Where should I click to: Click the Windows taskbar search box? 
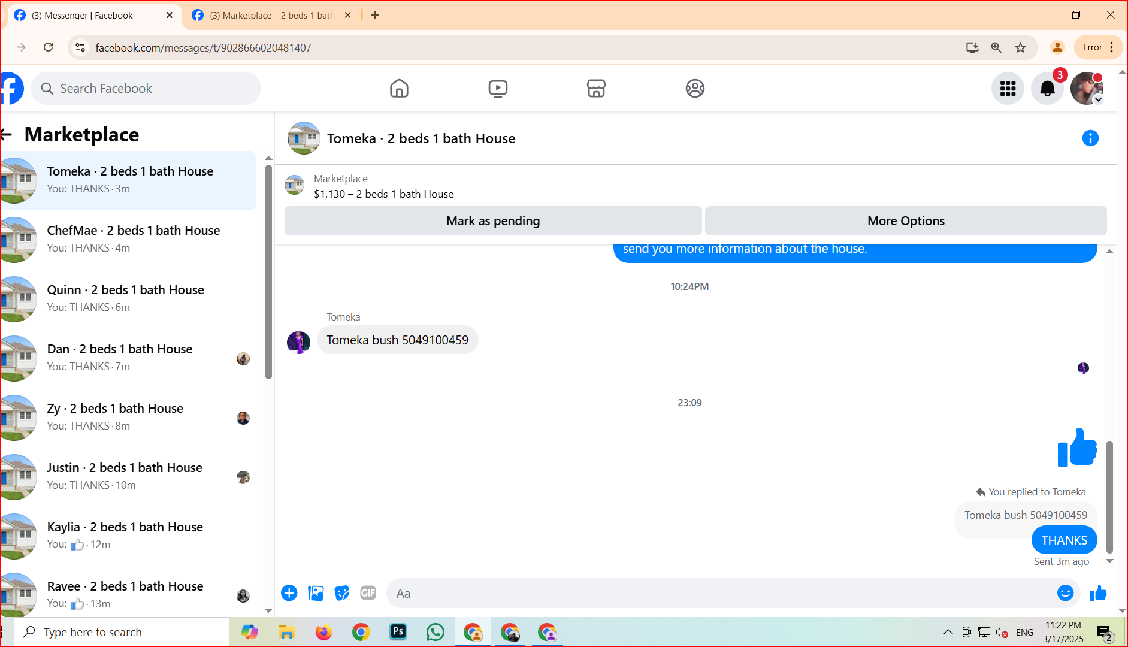(x=122, y=632)
